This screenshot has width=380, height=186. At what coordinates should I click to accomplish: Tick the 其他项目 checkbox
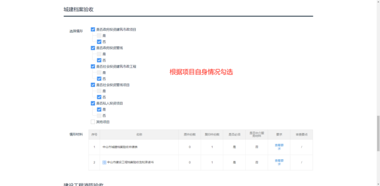click(93, 122)
